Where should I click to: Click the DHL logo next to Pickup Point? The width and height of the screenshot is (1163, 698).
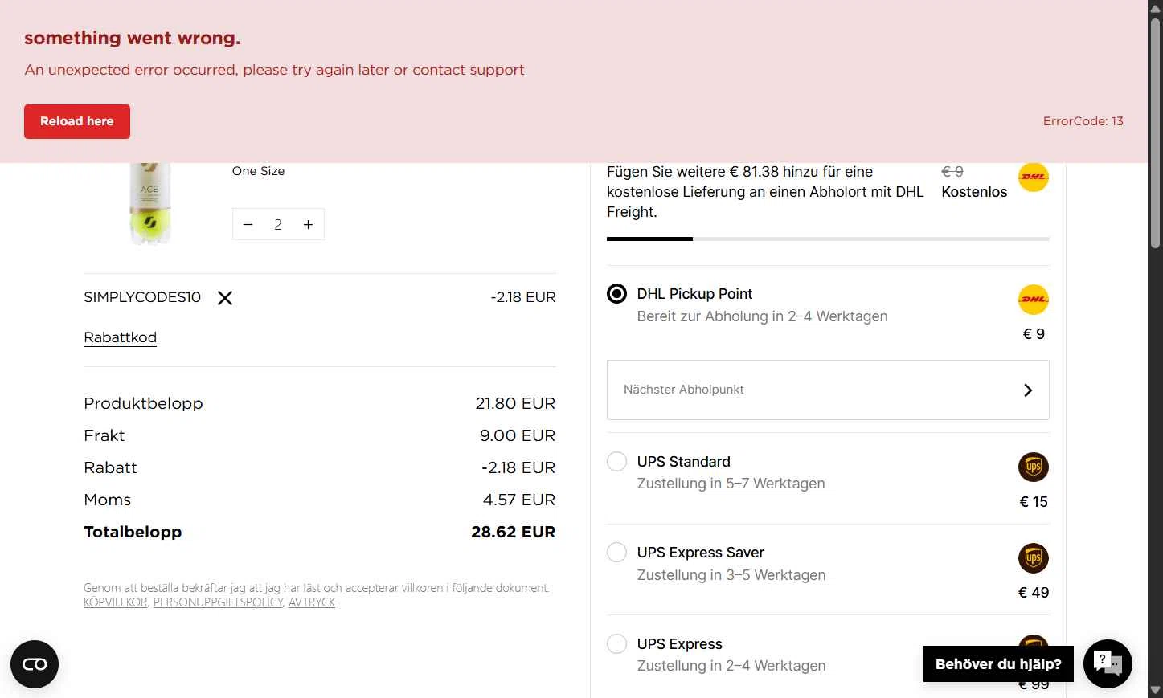coord(1034,300)
